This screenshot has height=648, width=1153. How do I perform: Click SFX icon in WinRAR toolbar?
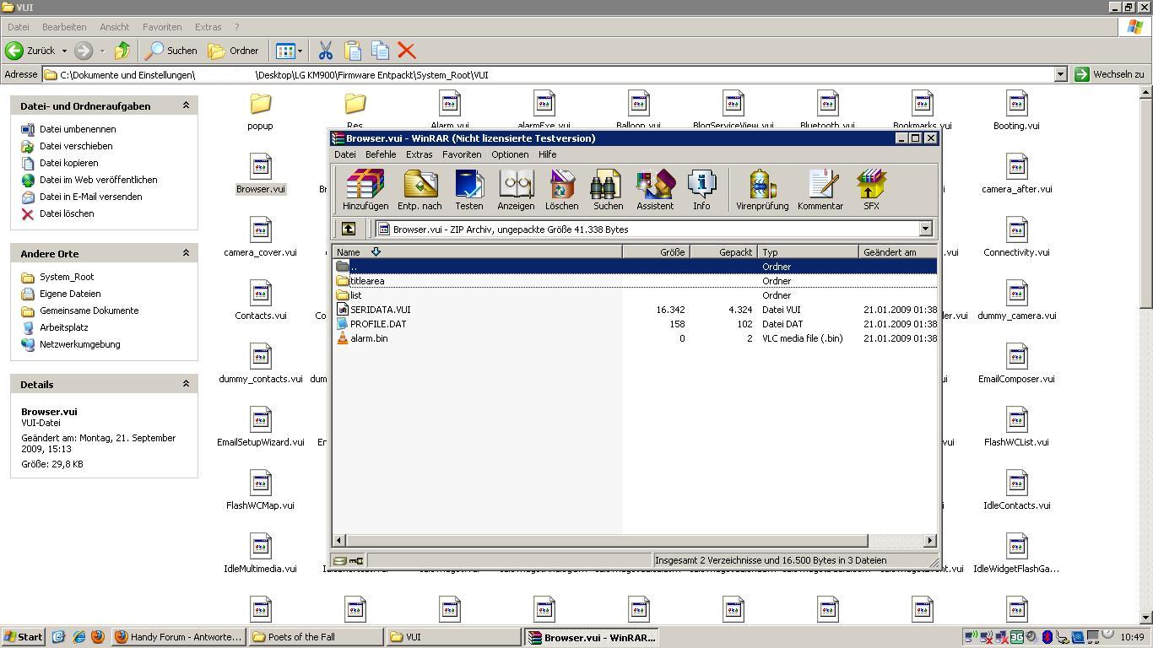click(871, 189)
